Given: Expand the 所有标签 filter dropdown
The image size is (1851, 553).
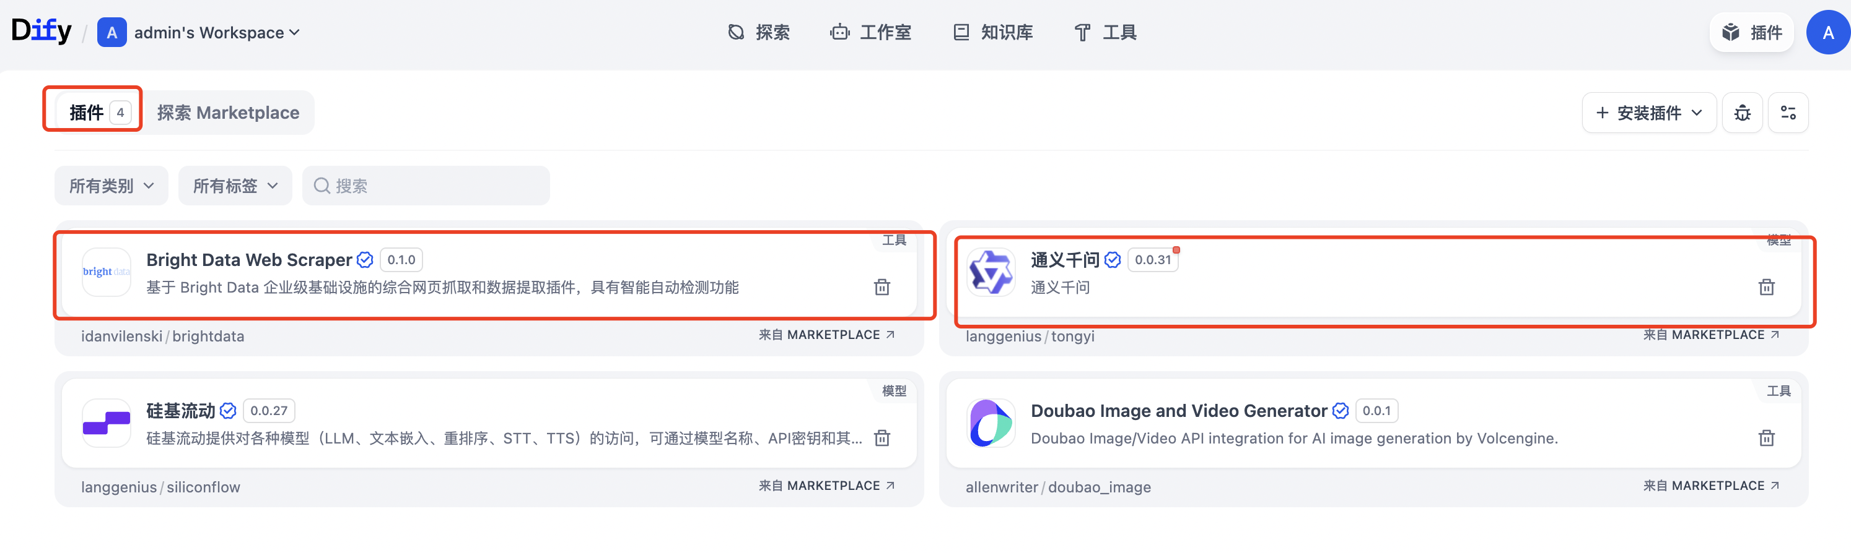Looking at the screenshot, I should [235, 186].
